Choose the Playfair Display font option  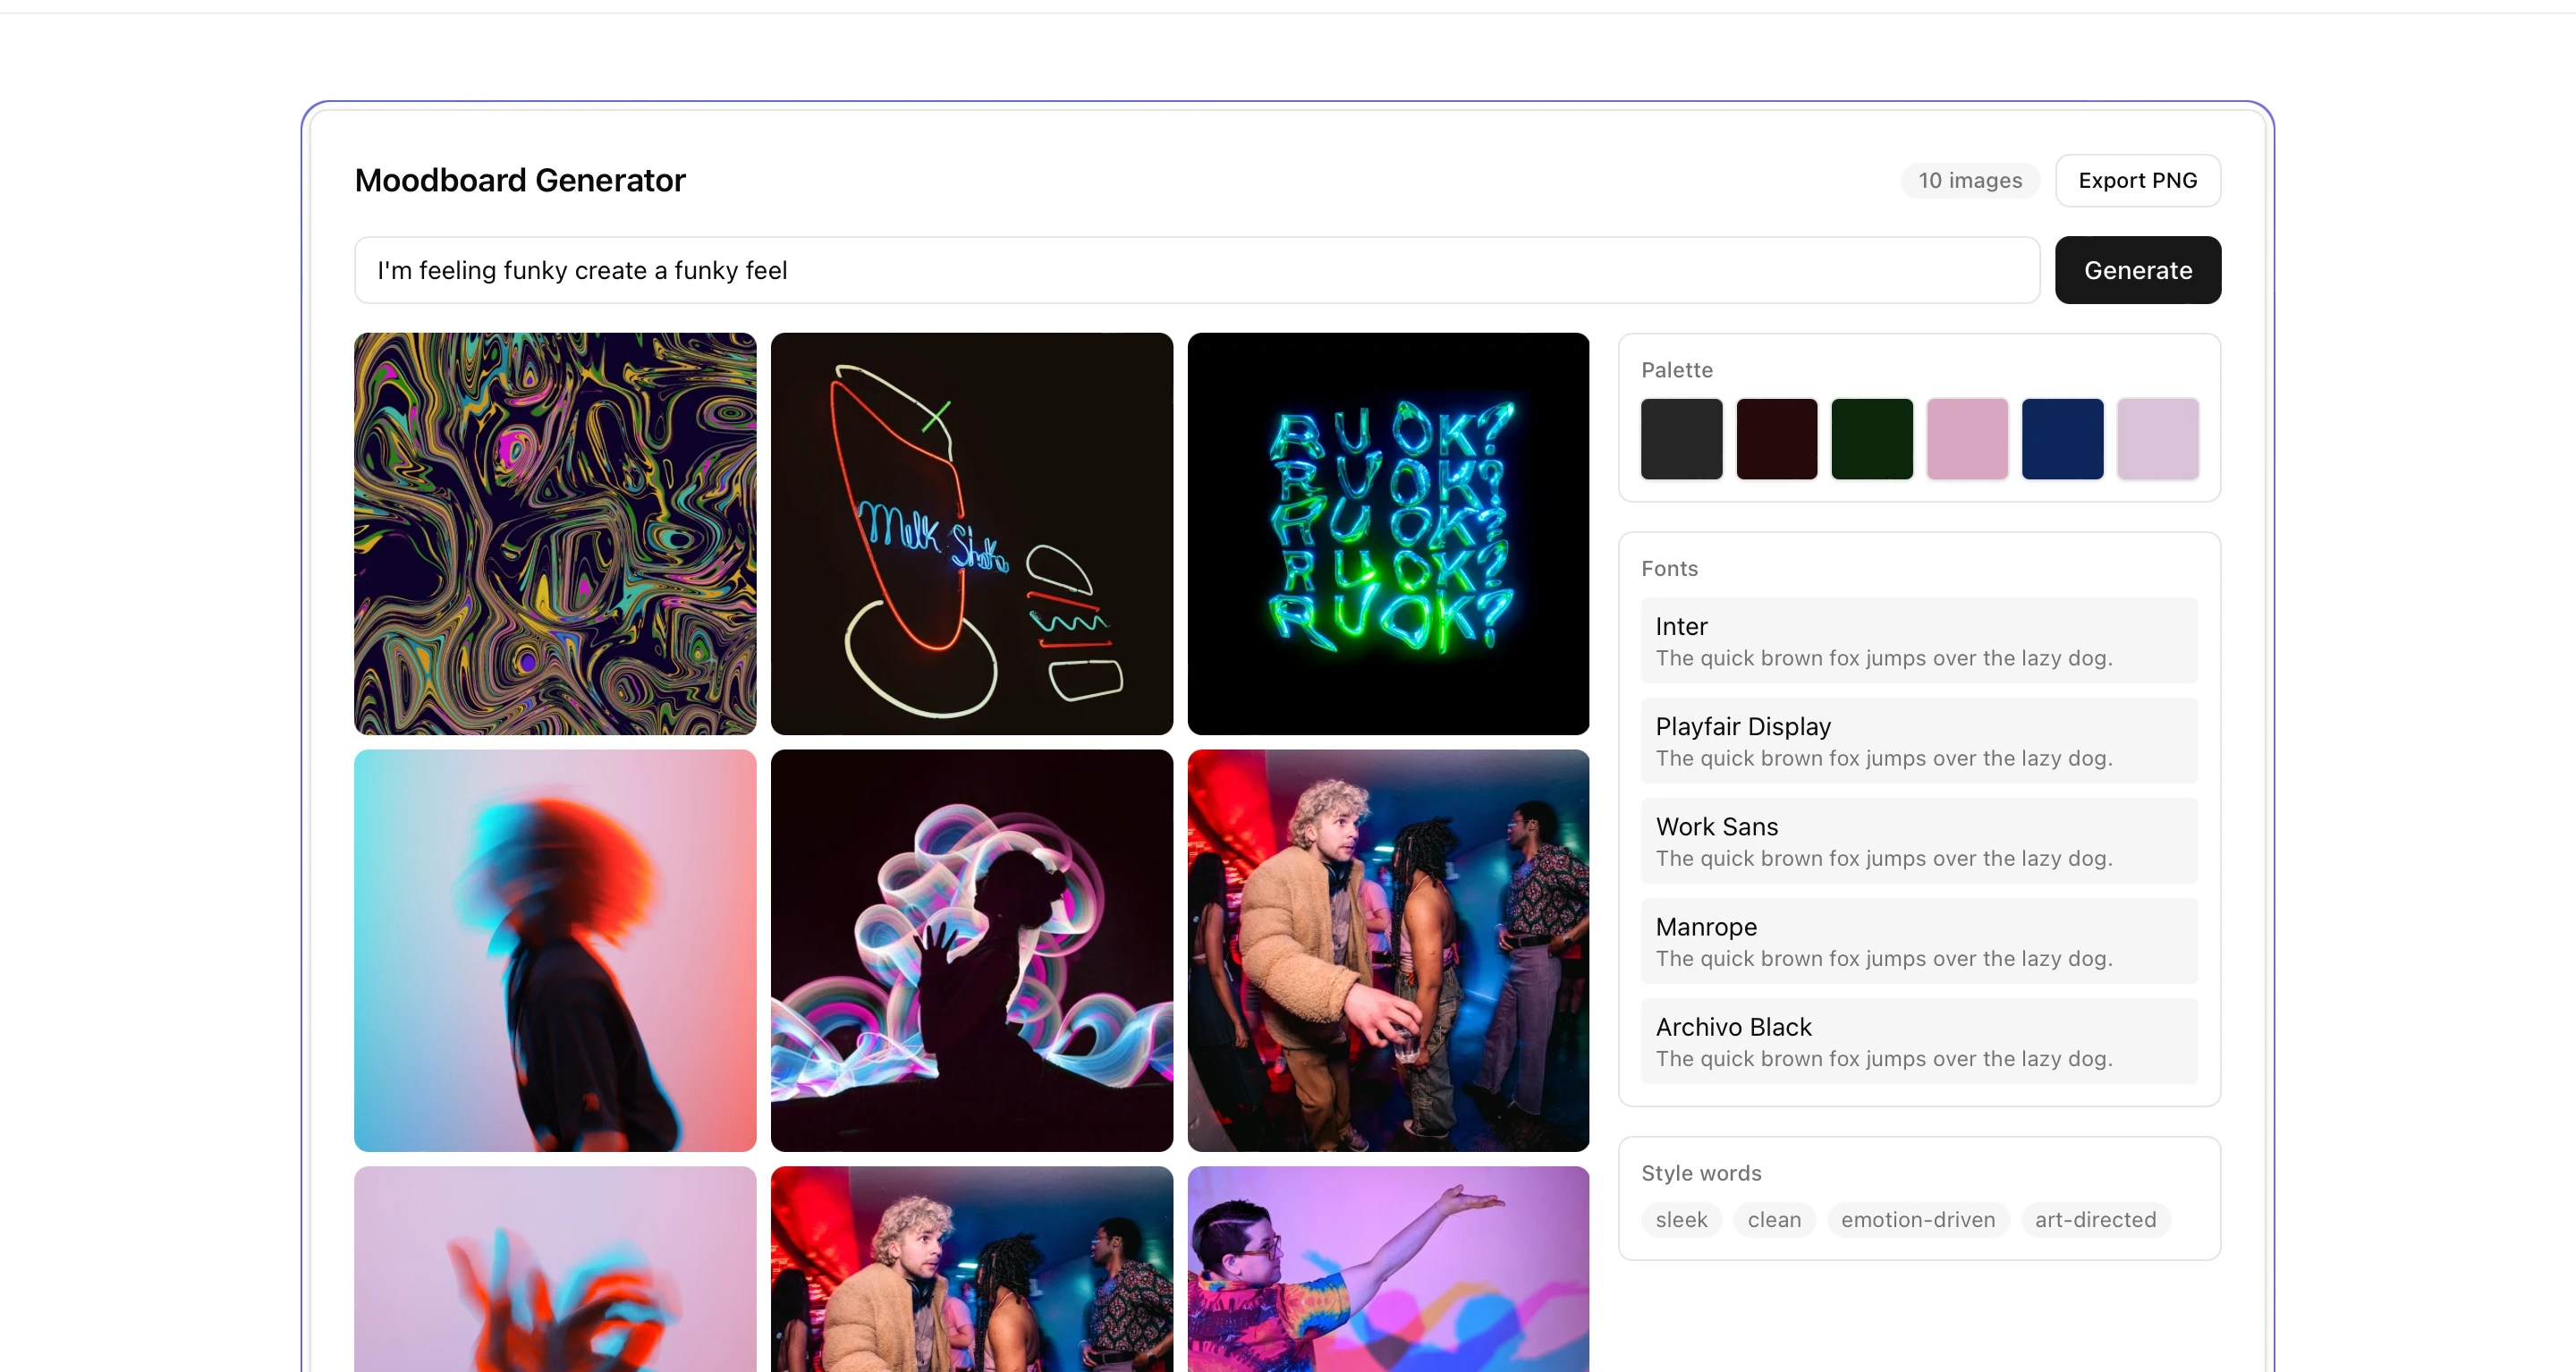(x=1918, y=740)
